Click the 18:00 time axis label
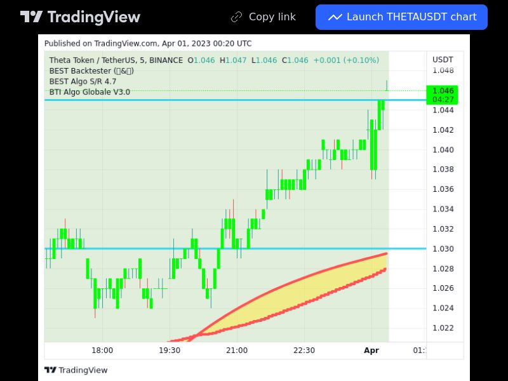 pyautogui.click(x=102, y=351)
